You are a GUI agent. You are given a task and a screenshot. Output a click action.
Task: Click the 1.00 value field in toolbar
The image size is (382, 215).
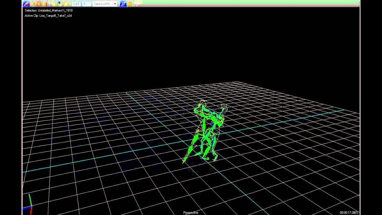tap(76, 4)
